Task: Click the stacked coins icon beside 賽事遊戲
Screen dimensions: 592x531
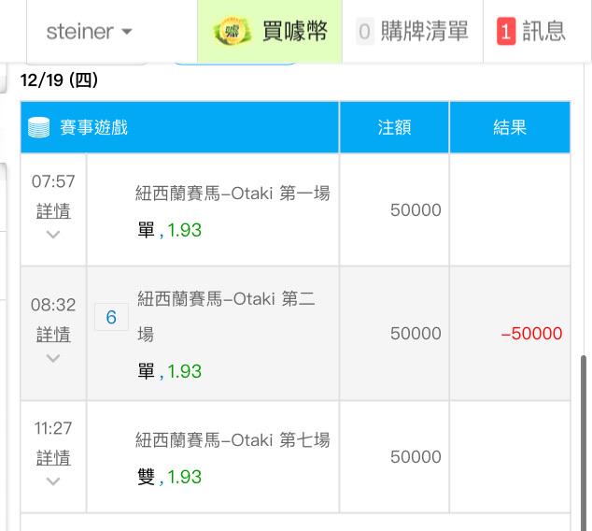Action: point(38,127)
